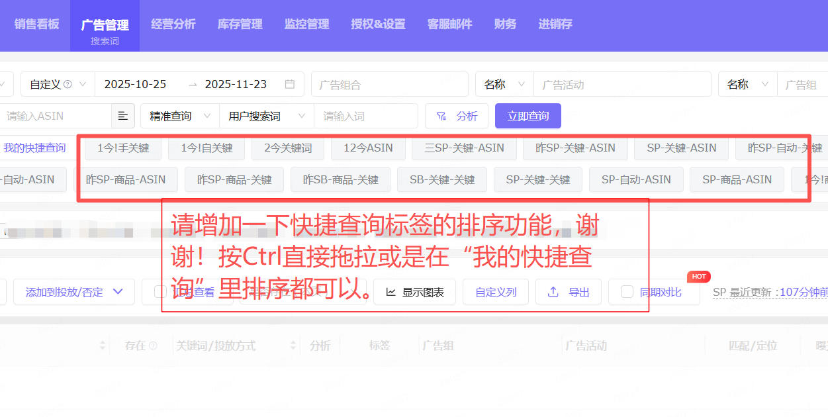Click the calendar icon in date range
The image size is (828, 417).
289,84
